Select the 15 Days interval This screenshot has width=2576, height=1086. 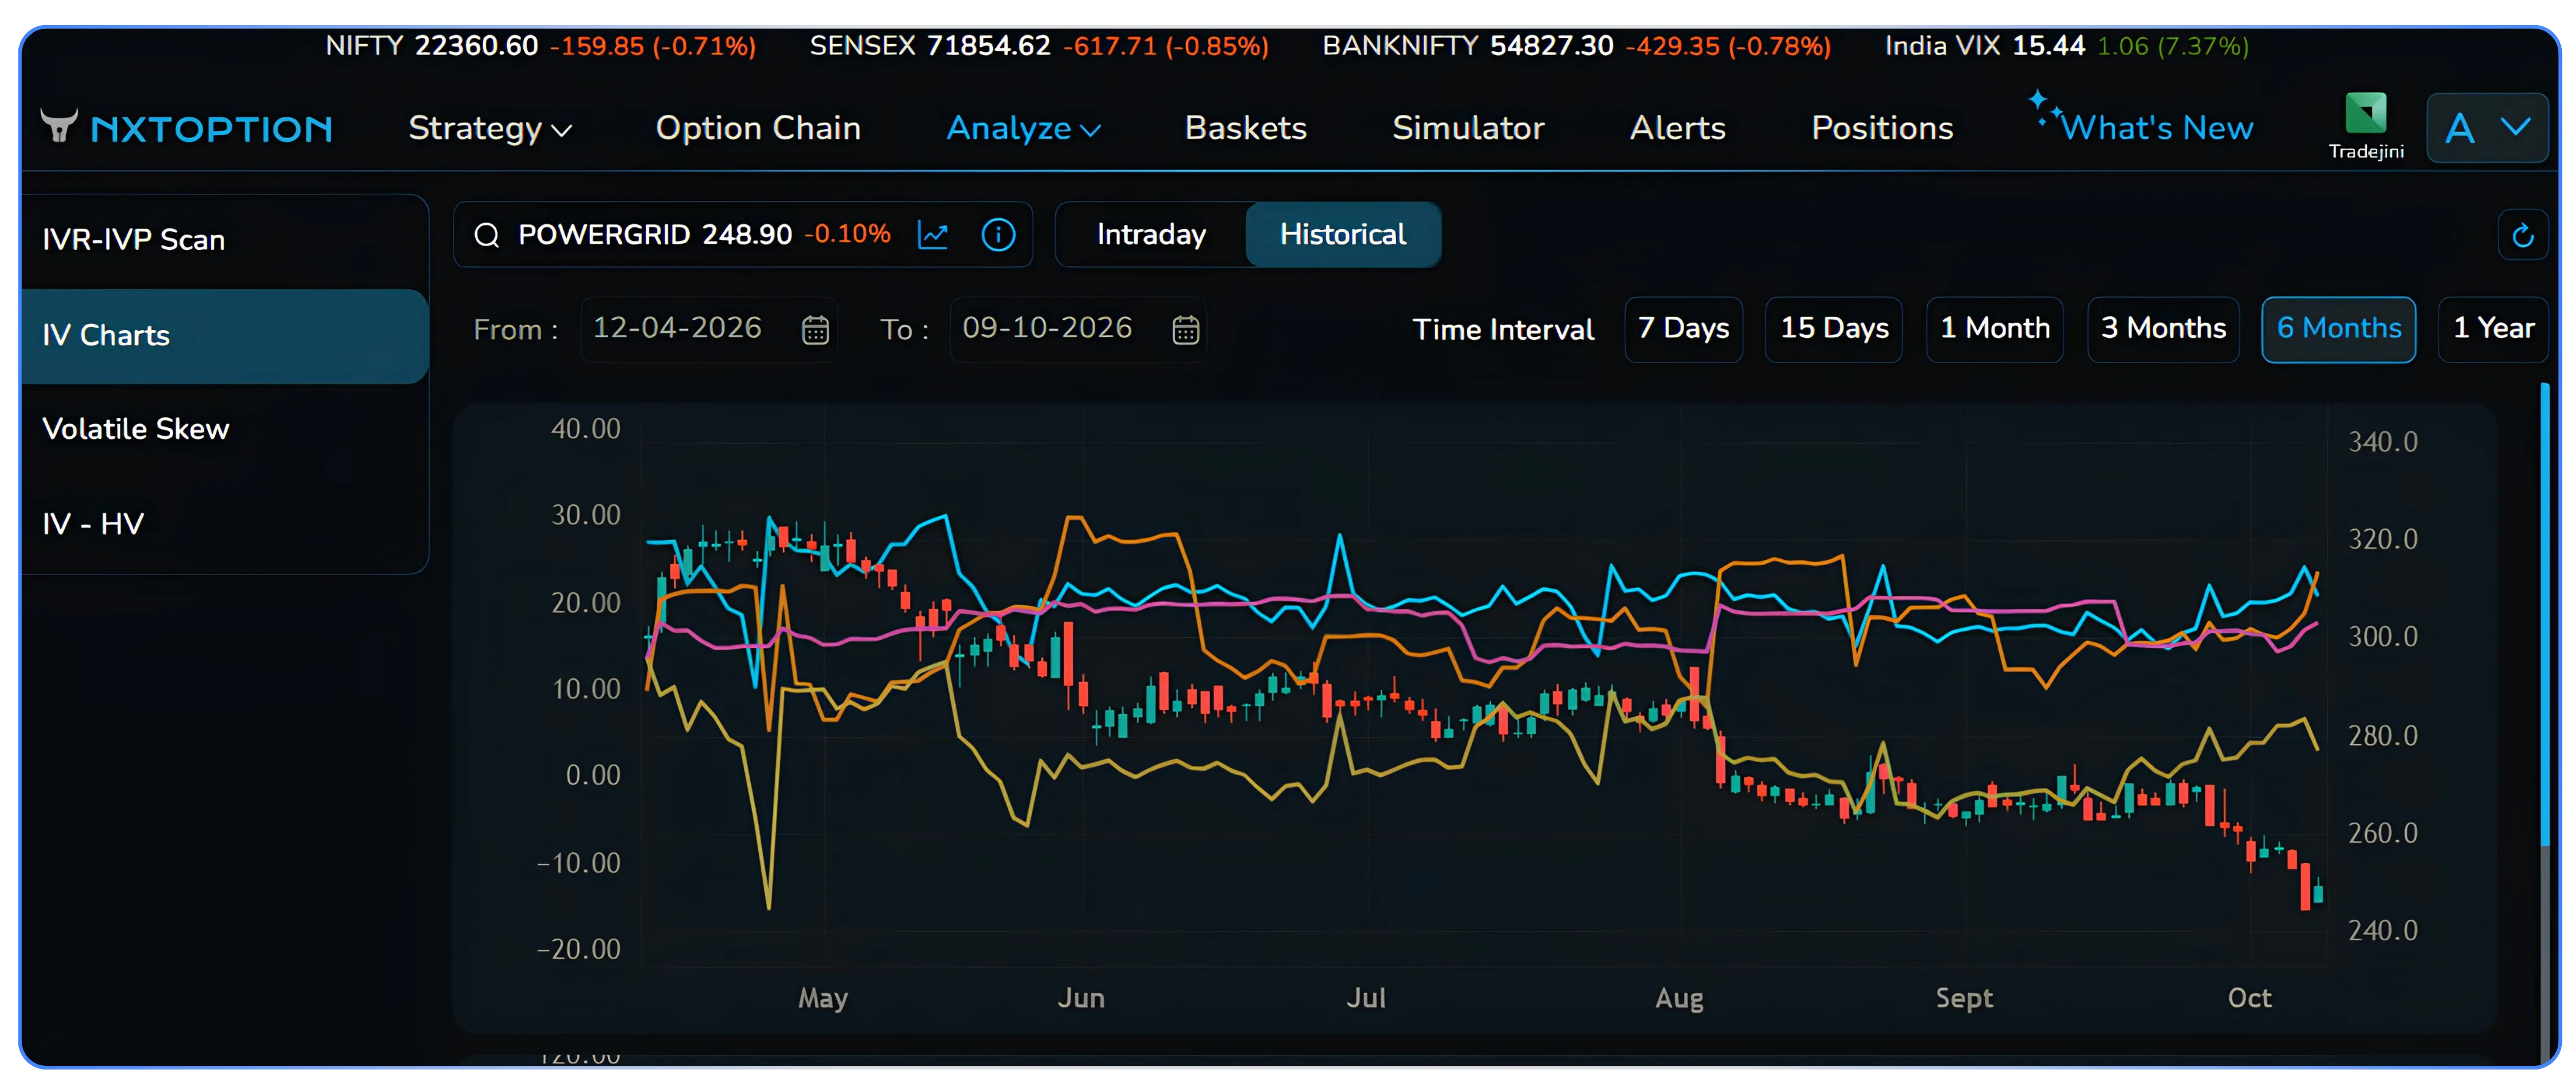tap(1834, 329)
